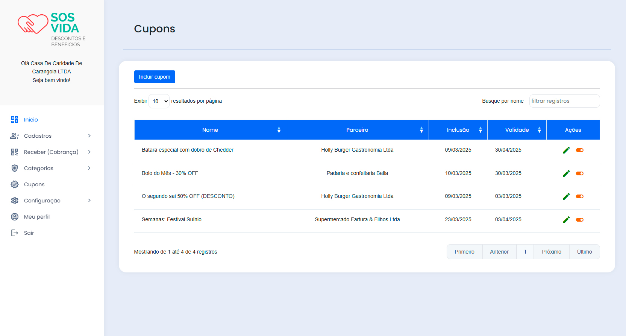Click the Meu perfil user icon
Image resolution: width=626 pixels, height=336 pixels.
pyautogui.click(x=15, y=217)
